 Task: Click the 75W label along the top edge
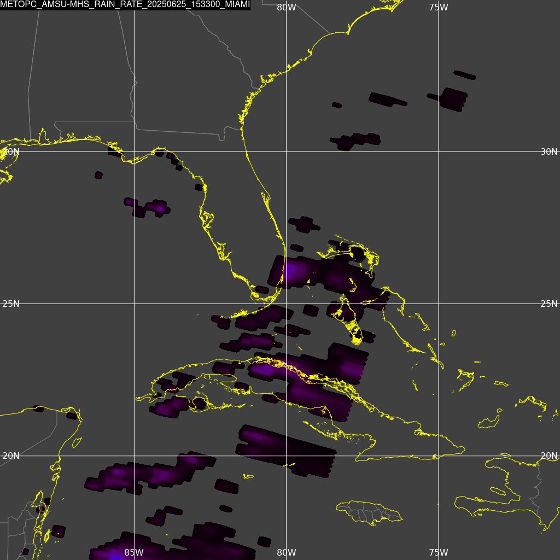click(x=439, y=8)
